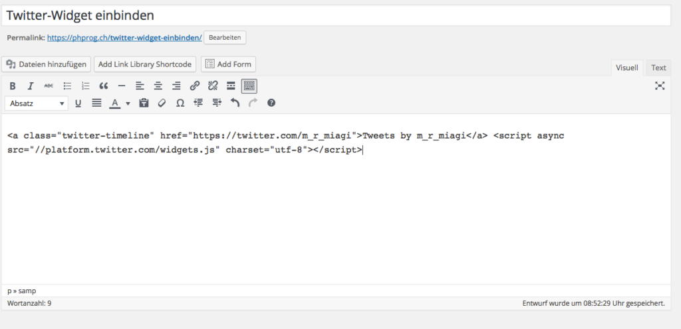Insert a numbered list
The image size is (681, 329).
pyautogui.click(x=85, y=86)
